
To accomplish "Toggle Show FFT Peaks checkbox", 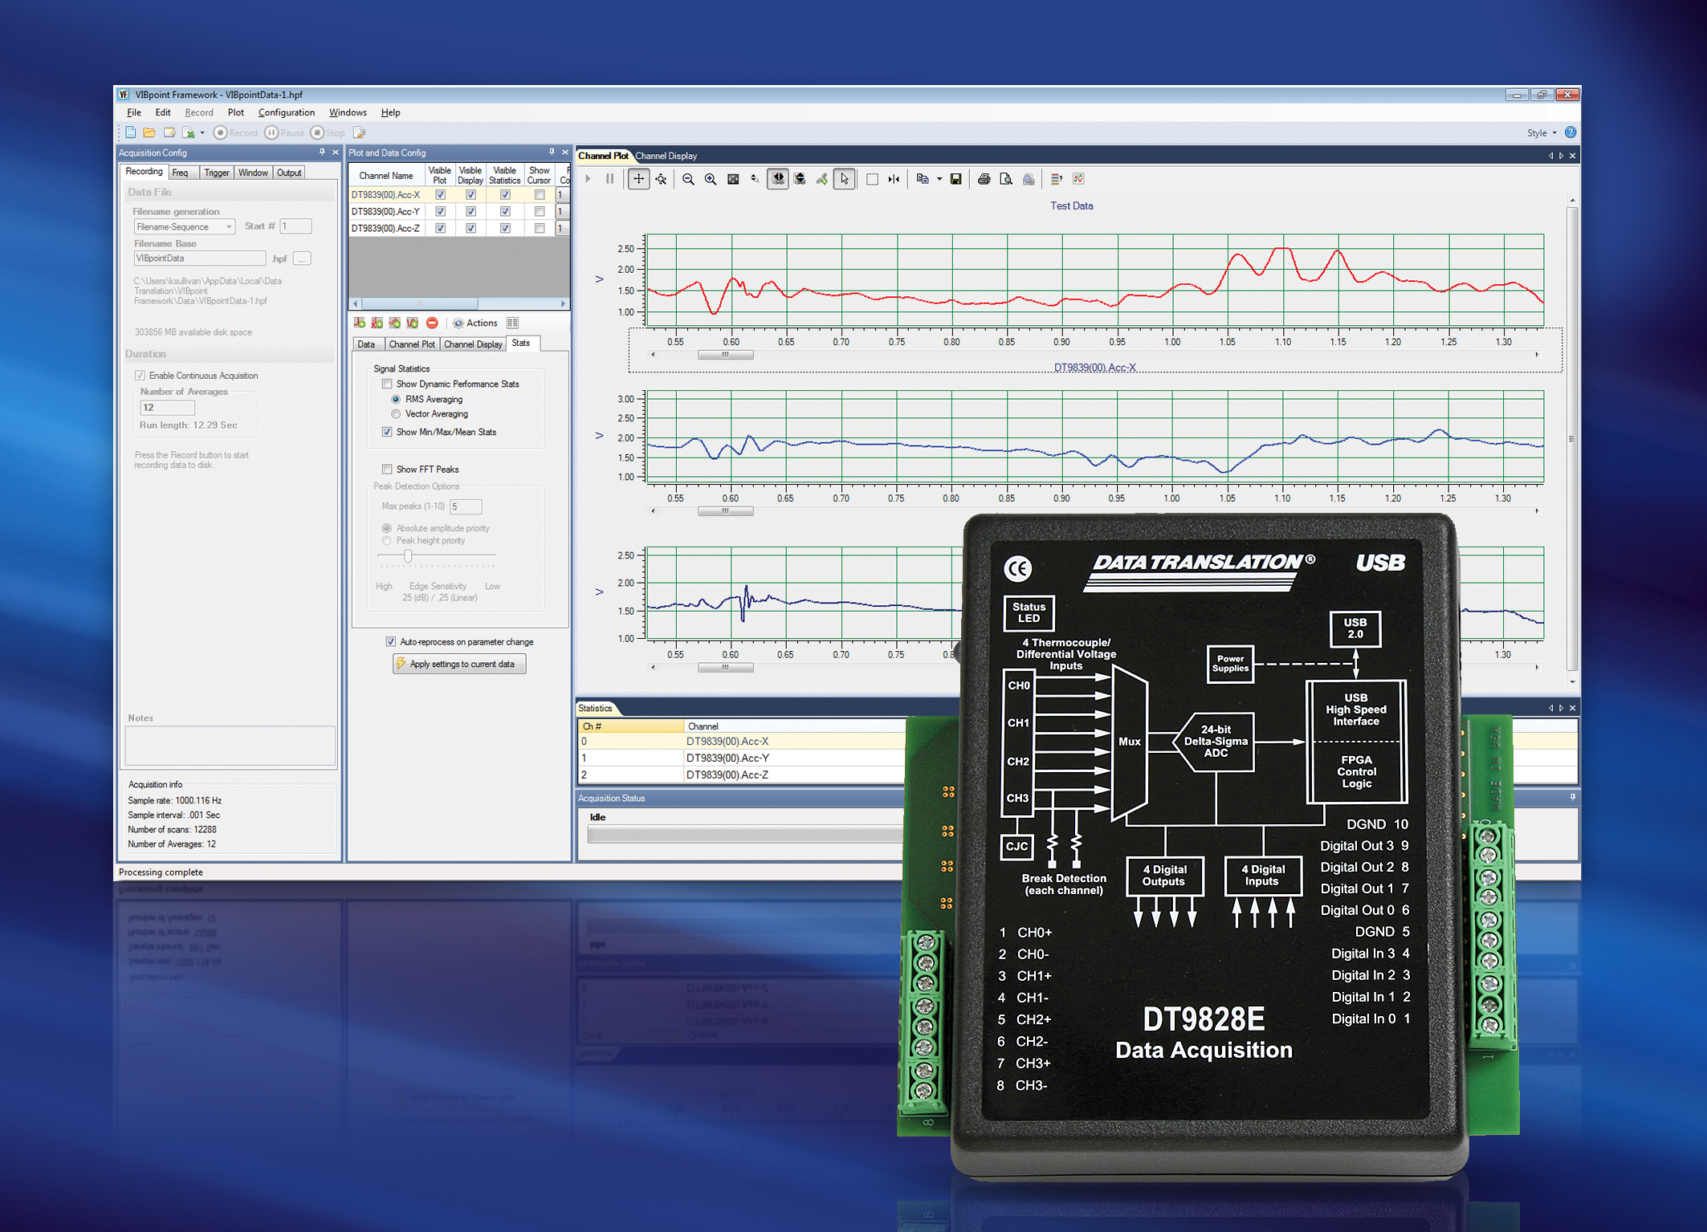I will tap(387, 469).
